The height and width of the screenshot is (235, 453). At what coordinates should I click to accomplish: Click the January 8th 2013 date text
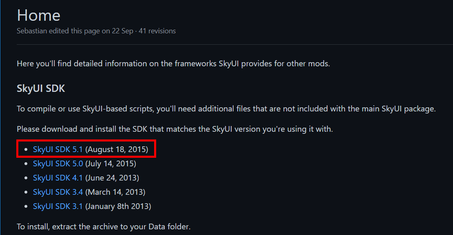(x=118, y=206)
